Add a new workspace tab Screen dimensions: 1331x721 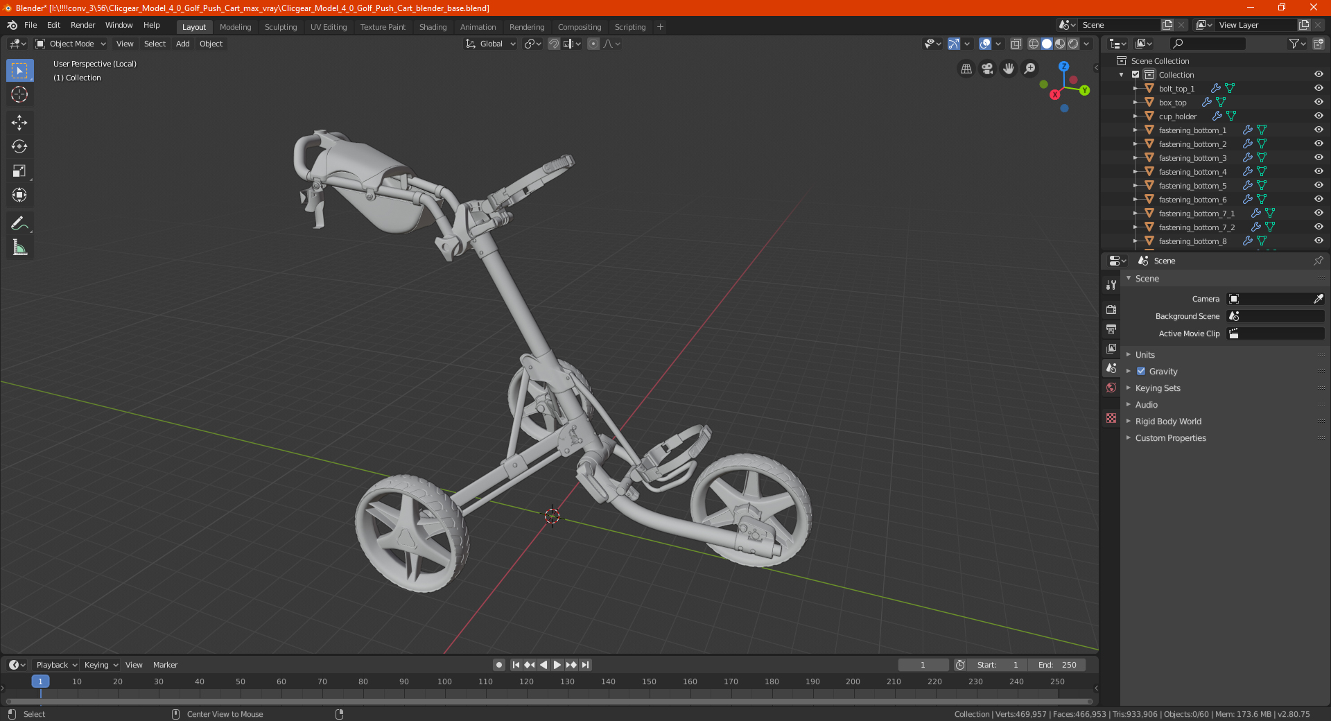tap(660, 27)
